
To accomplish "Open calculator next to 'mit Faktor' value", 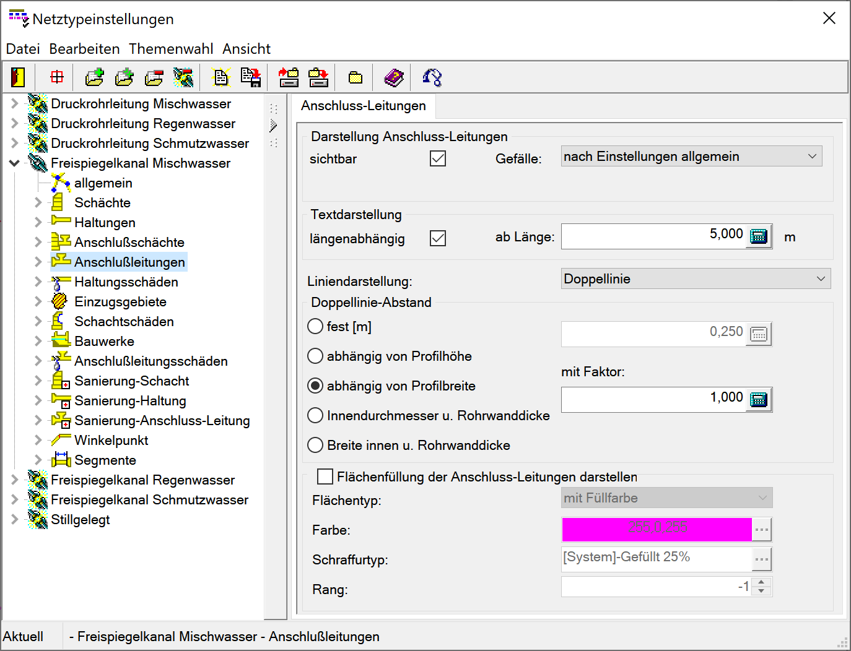I will click(x=759, y=400).
